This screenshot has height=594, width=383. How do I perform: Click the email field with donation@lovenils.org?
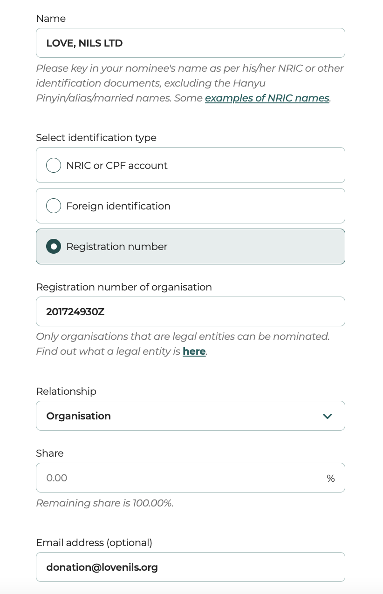coord(190,567)
